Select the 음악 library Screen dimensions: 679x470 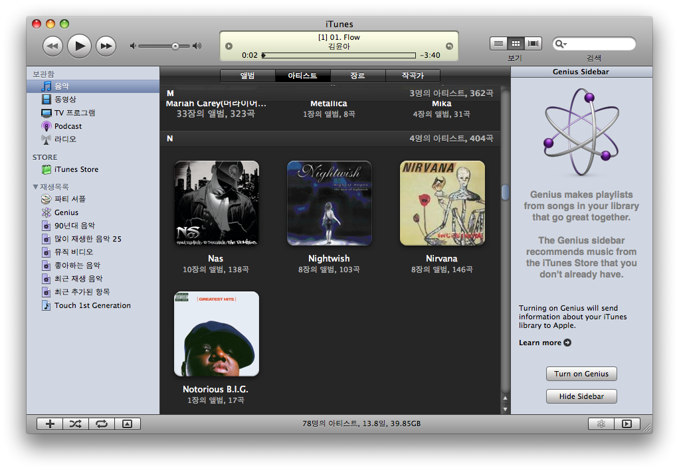[93, 86]
